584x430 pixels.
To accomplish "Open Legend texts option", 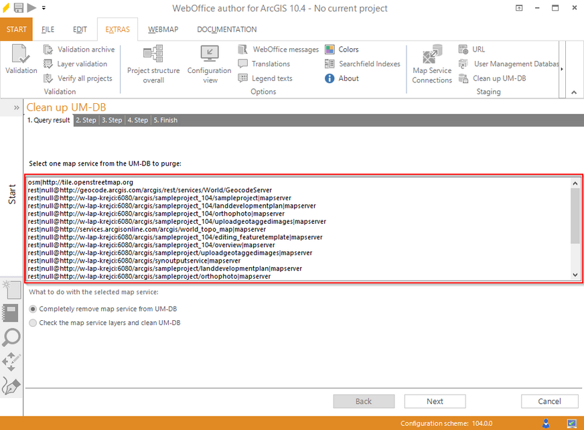I will (265, 78).
